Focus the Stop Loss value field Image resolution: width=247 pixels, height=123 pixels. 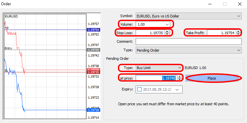click(x=150, y=33)
